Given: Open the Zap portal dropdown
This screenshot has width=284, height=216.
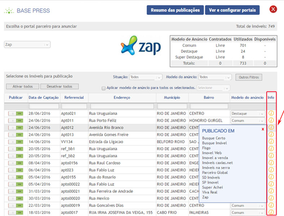Looking at the screenshot, I should [27, 45].
